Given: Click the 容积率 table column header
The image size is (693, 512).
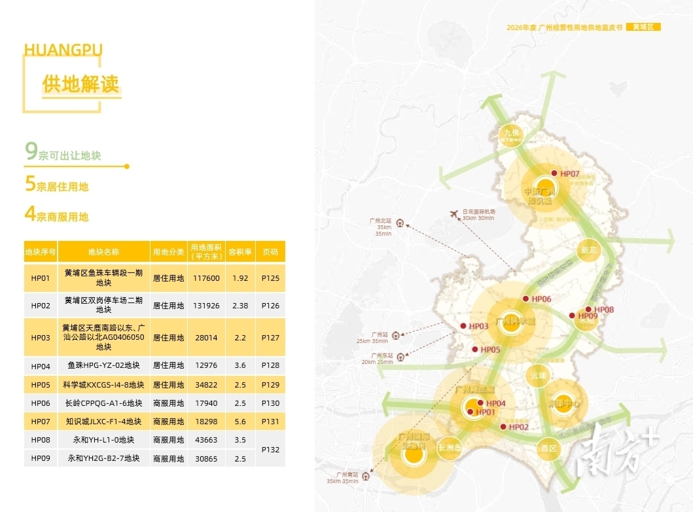Looking at the screenshot, I should (240, 252).
